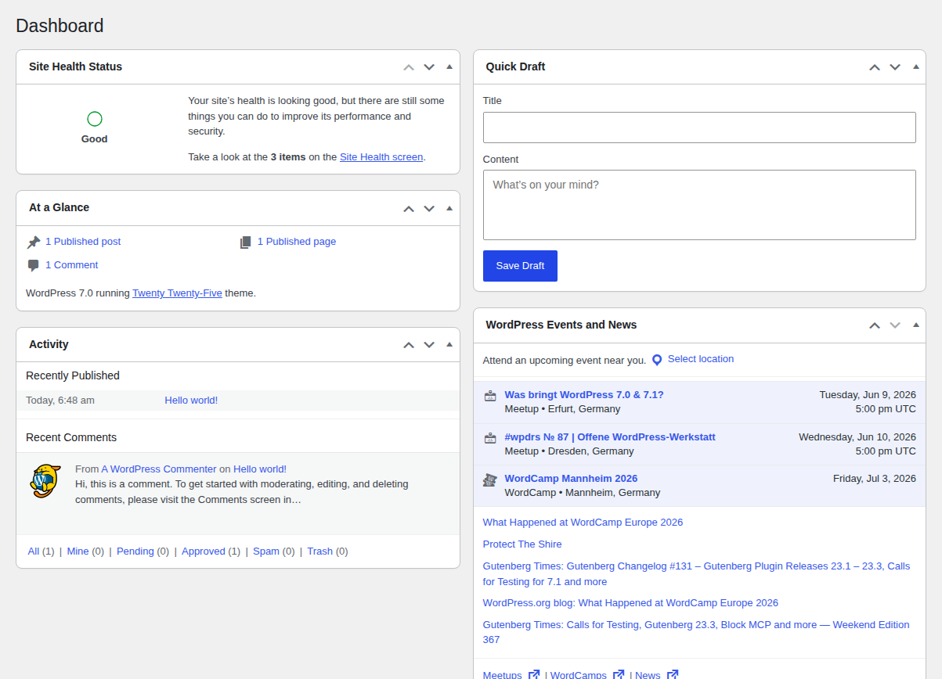Screen dimensions: 942x679
Task: Move At a Glance widget up
Action: (409, 209)
